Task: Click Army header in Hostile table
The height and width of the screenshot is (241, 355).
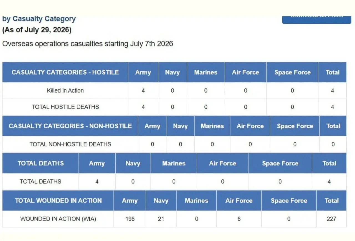Action: click(x=143, y=72)
